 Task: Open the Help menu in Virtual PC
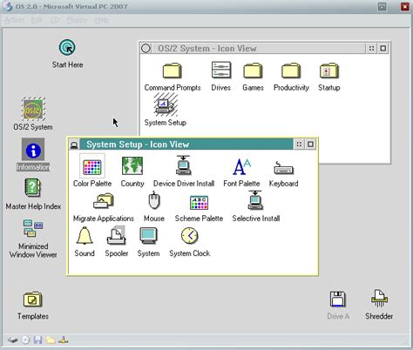[x=102, y=20]
